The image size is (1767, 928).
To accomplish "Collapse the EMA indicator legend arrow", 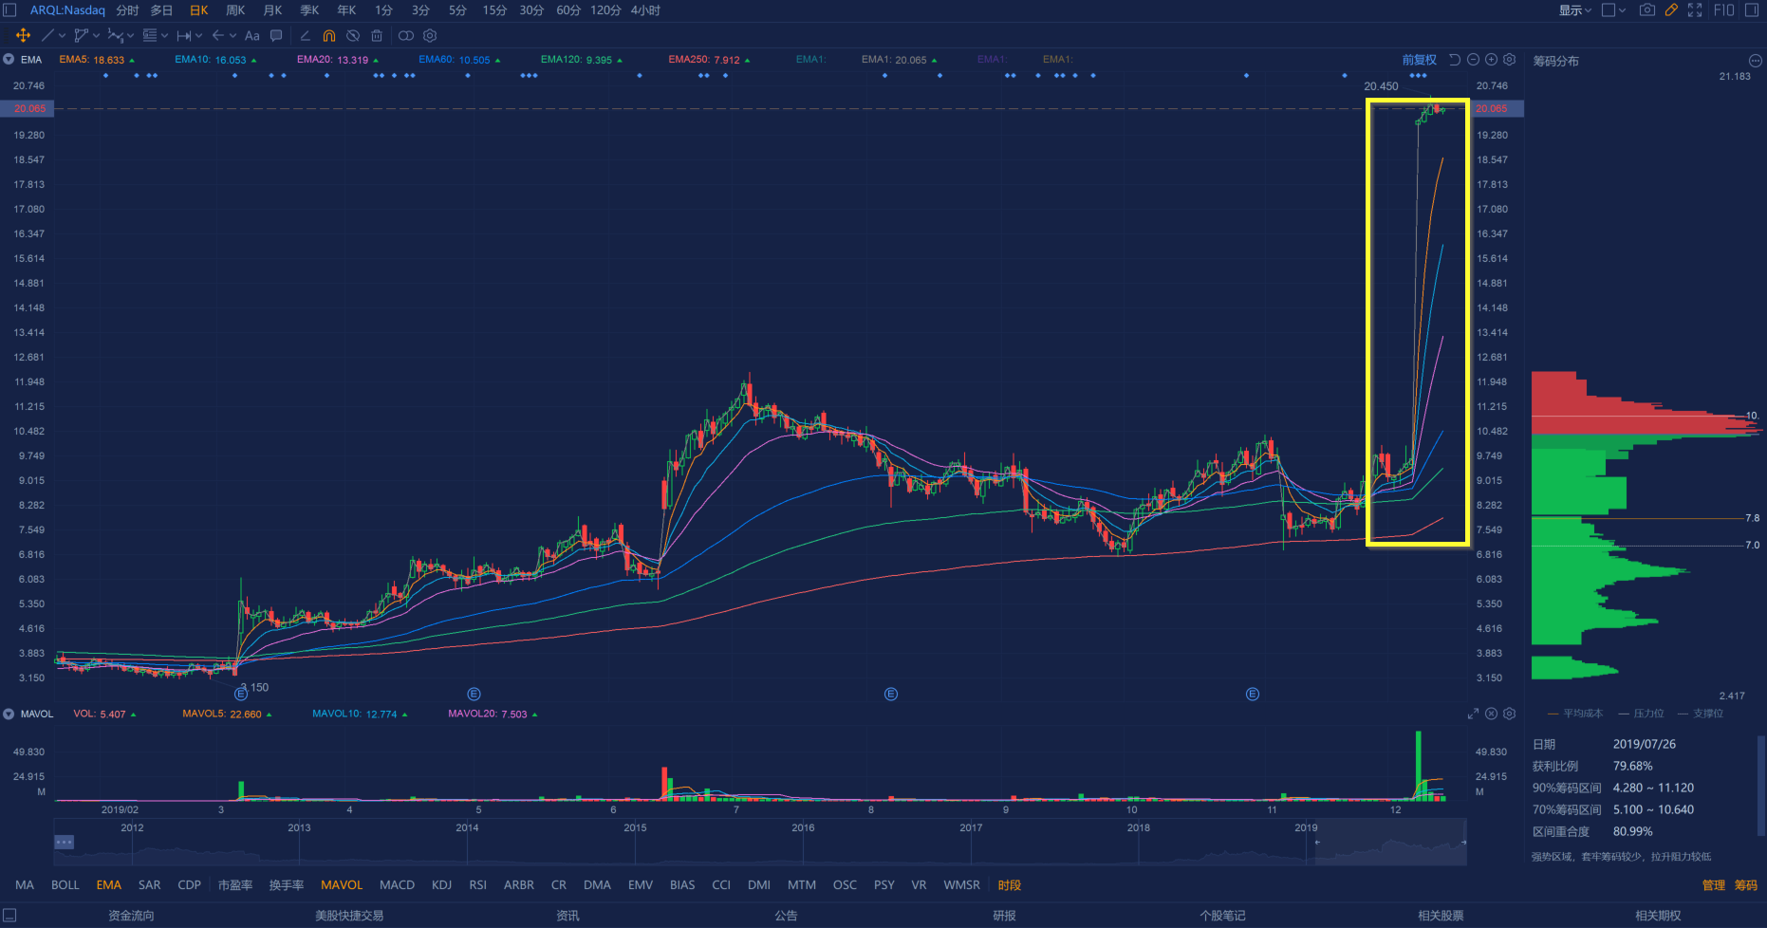I will click(9, 59).
